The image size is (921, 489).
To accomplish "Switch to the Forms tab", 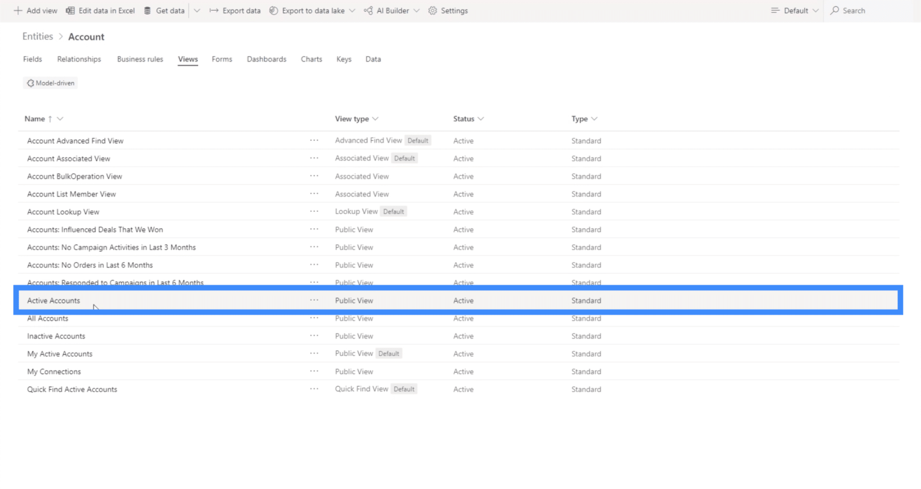I will tap(222, 59).
